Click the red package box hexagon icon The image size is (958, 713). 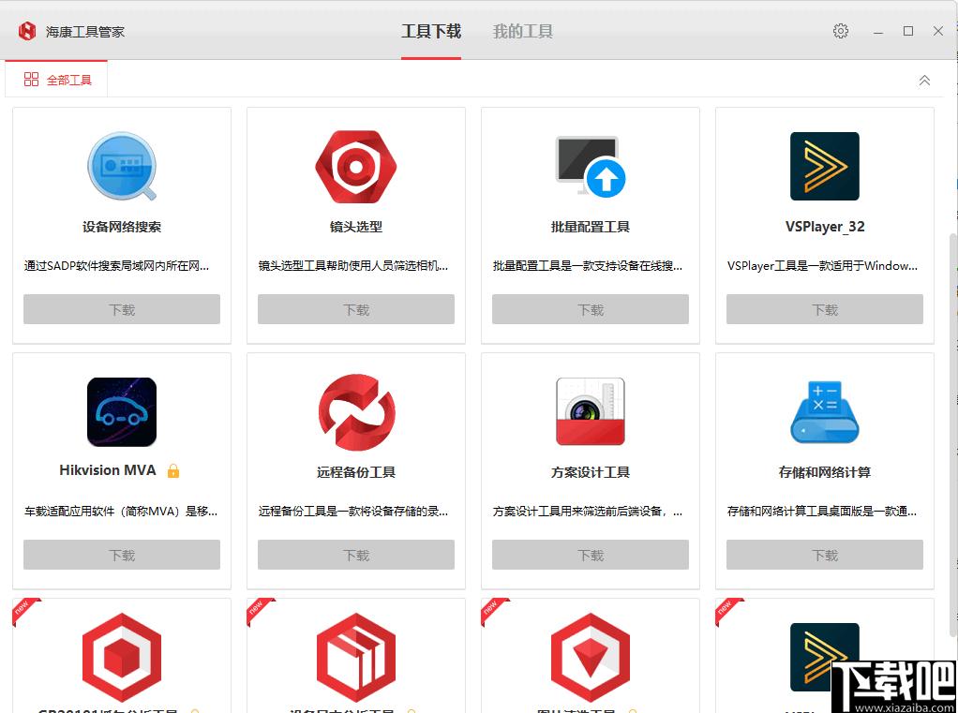click(x=356, y=658)
